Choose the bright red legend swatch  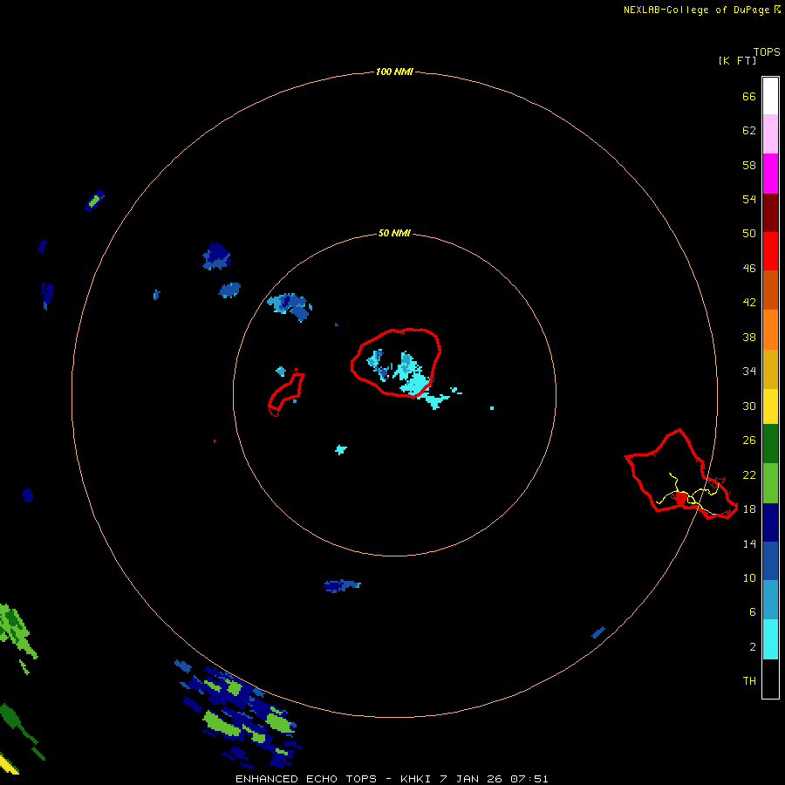pyautogui.click(x=770, y=251)
